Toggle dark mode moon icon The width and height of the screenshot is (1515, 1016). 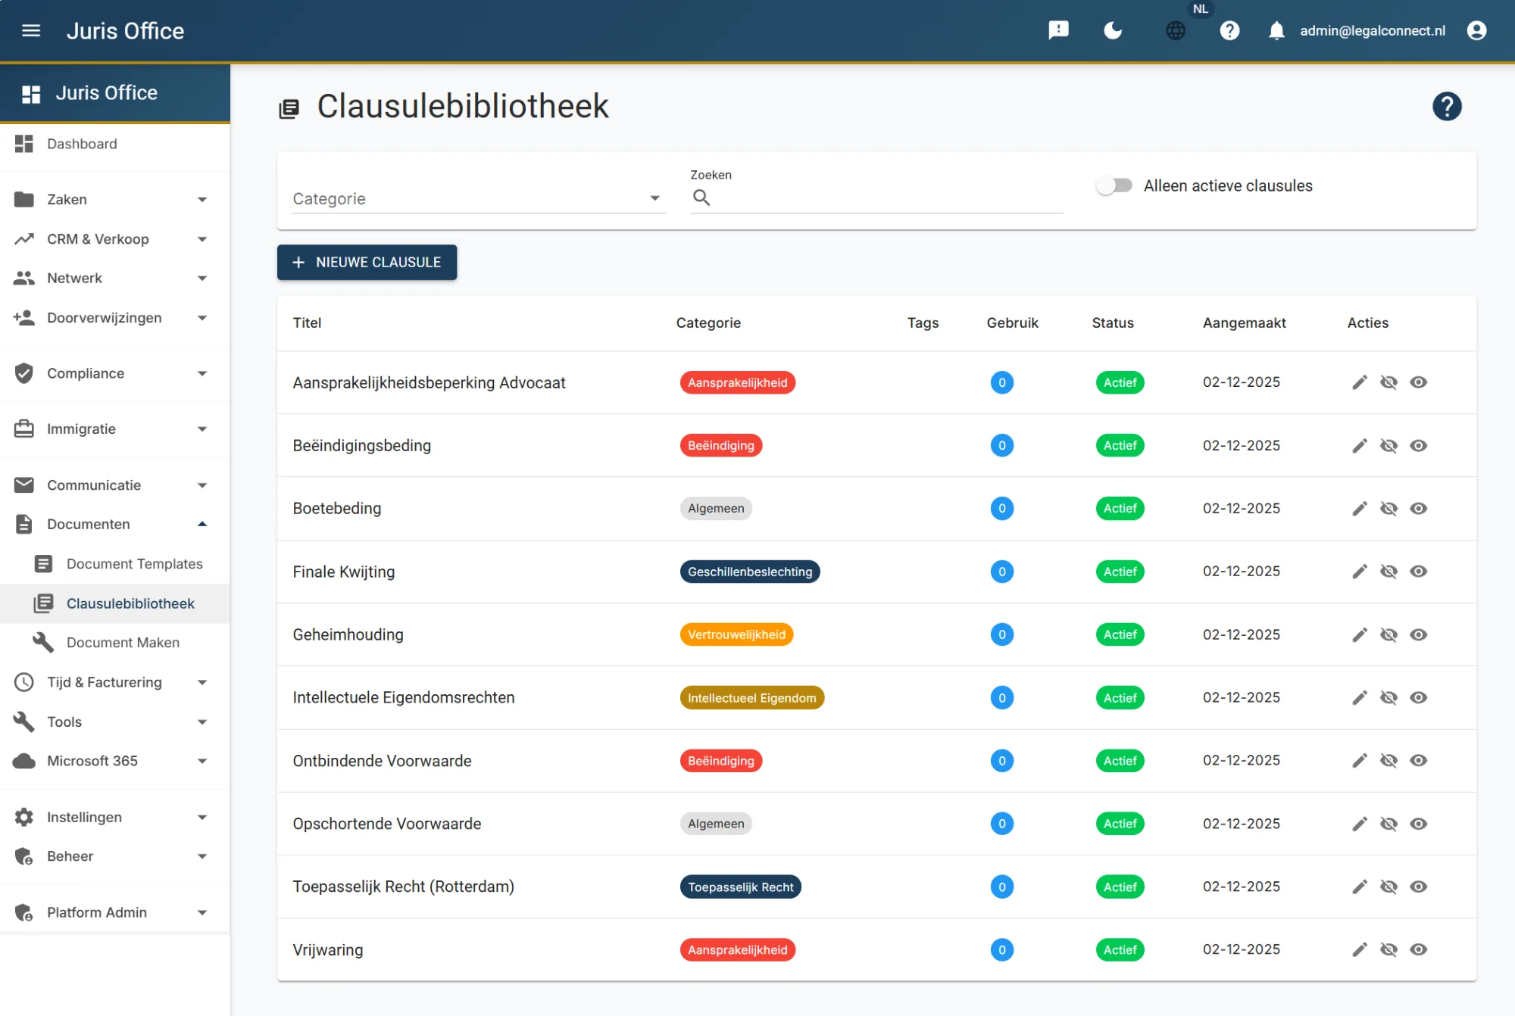1113,30
